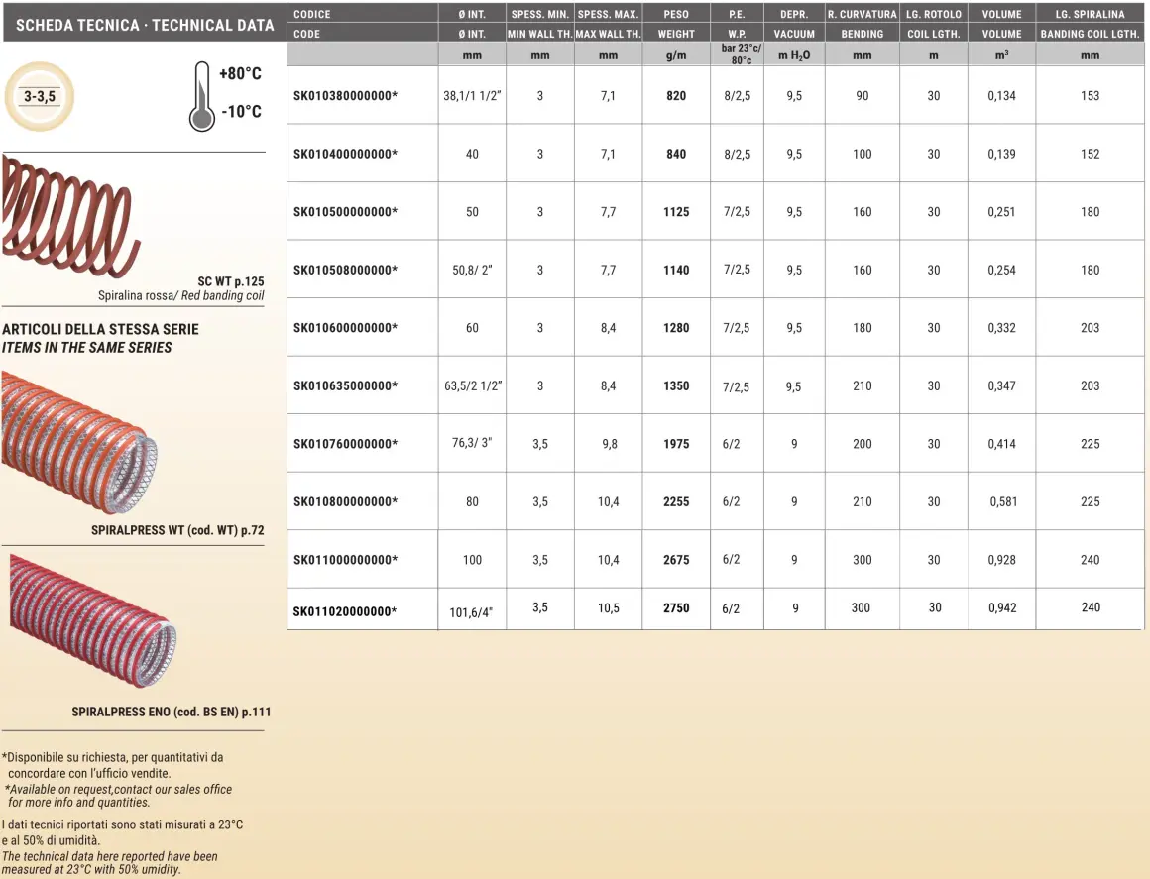Viewport: 1150px width, 879px height.
Task: Select product code SK010380000000*
Action: click(345, 96)
